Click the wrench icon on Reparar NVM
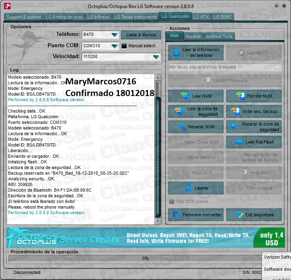 182,127
